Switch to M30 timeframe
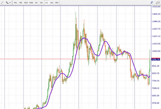The height and width of the screenshot is (109, 161). [x=31, y=3]
